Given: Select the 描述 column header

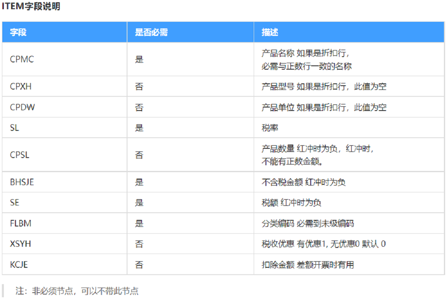Looking at the screenshot, I should pos(270,32).
